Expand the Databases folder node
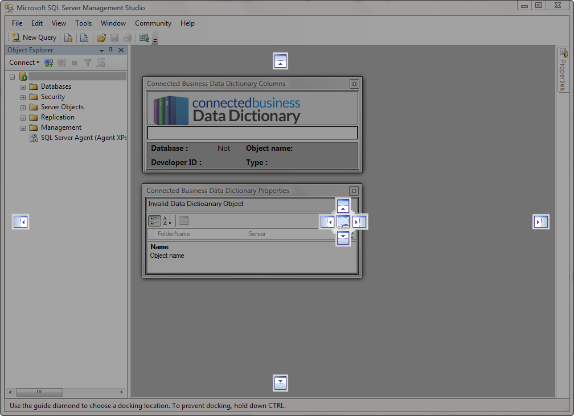 (x=23, y=87)
